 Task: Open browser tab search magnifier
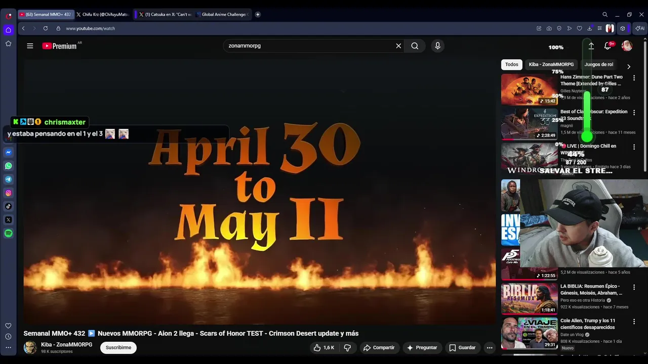pyautogui.click(x=605, y=15)
